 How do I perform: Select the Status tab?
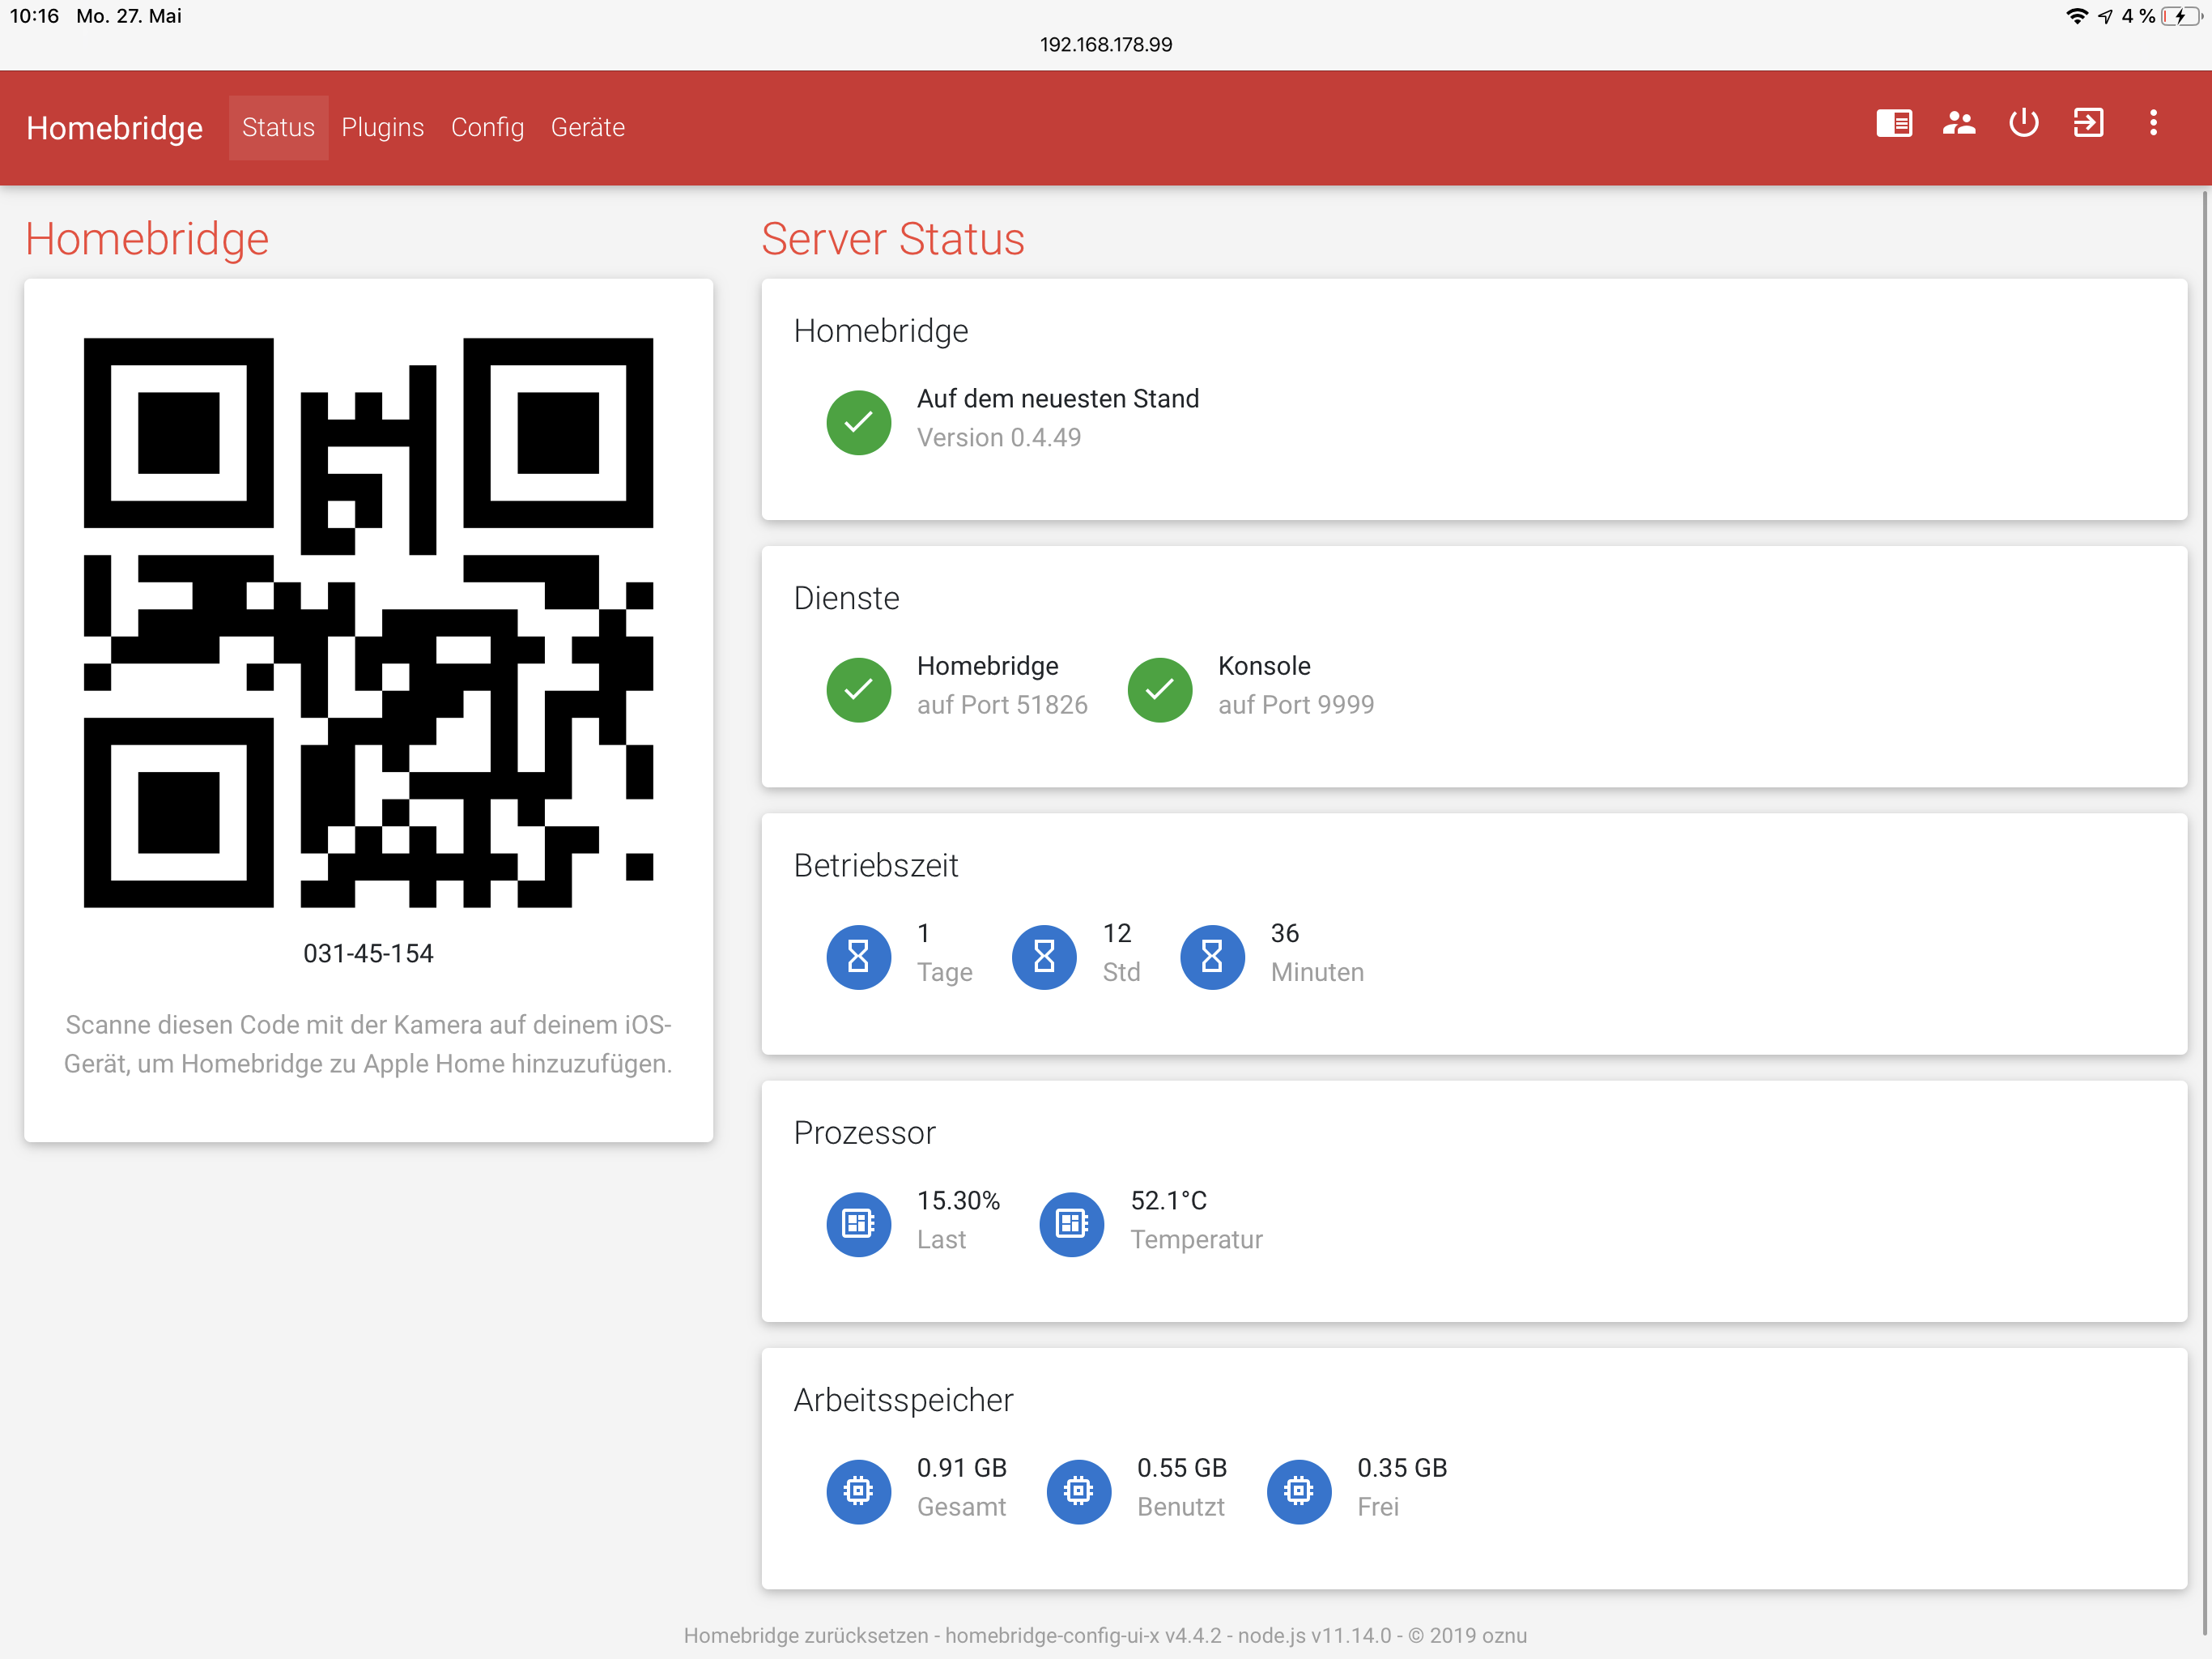pyautogui.click(x=278, y=128)
